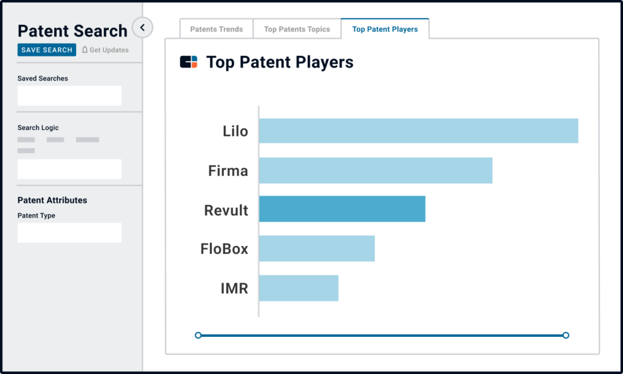Open the Top Patents Topics tab
Image resolution: width=623 pixels, height=374 pixels.
tap(297, 29)
